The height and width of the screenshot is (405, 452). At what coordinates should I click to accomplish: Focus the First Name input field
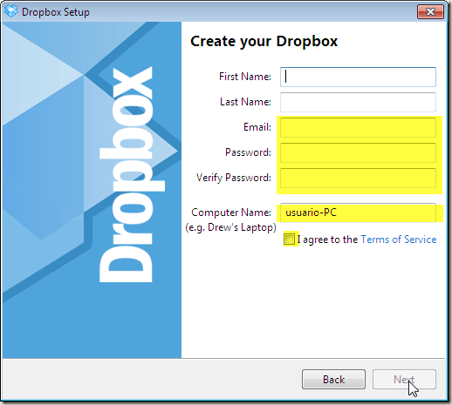[x=358, y=77]
